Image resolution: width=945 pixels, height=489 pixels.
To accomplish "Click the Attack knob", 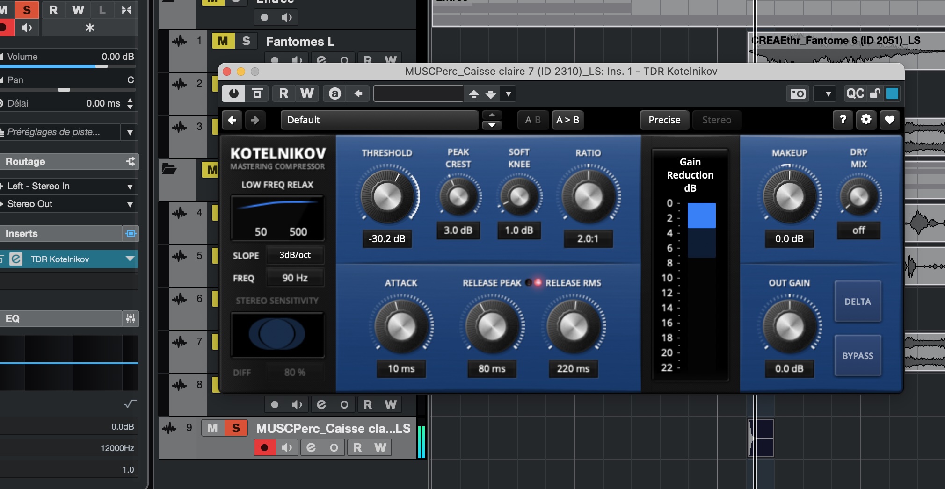I will point(401,326).
